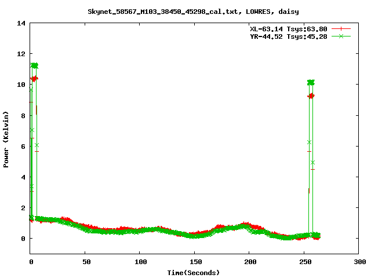This screenshot has width=371, height=278.
Task: Click the green calibration peak near time 5 seconds
Action: click(34, 65)
